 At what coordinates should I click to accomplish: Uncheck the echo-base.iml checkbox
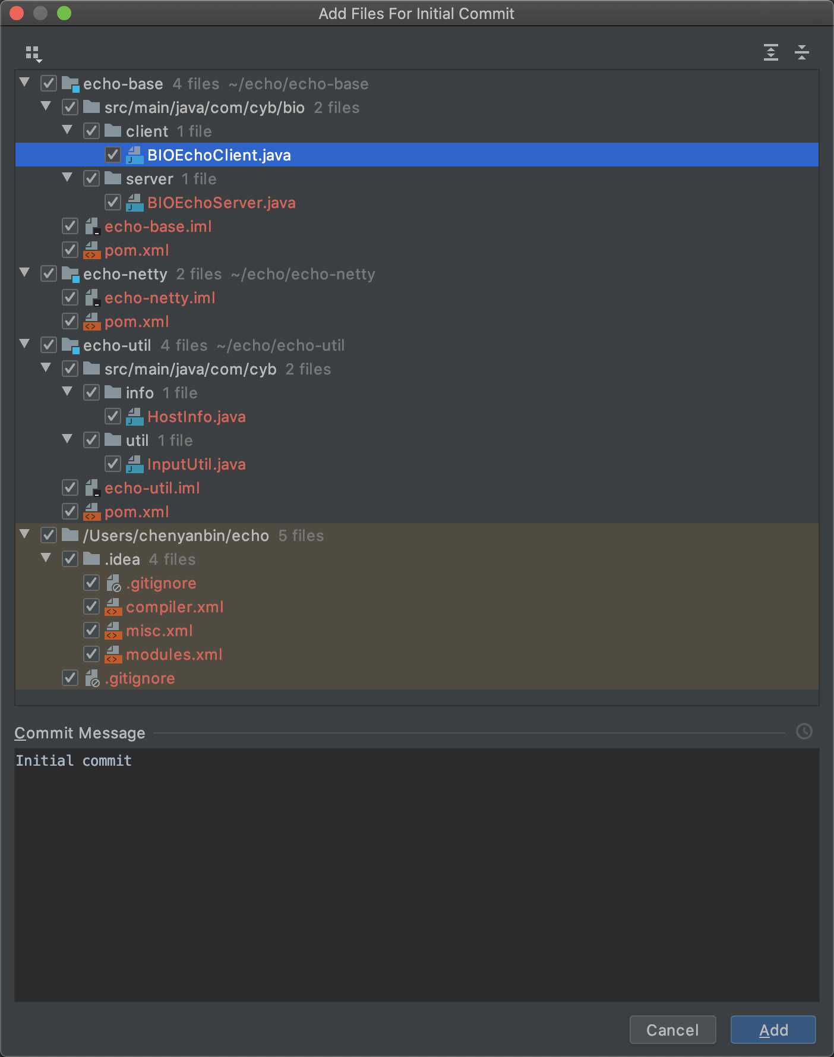point(70,226)
